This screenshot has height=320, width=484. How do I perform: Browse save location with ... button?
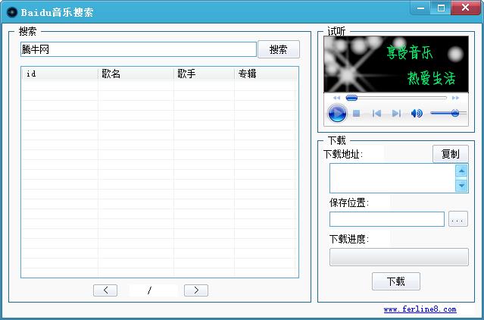coord(457,219)
